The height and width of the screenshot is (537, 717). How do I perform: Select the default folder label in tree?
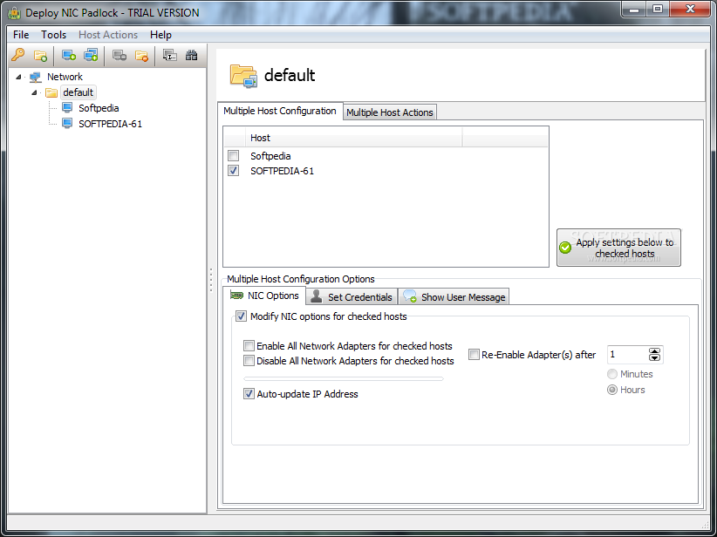[x=79, y=92]
